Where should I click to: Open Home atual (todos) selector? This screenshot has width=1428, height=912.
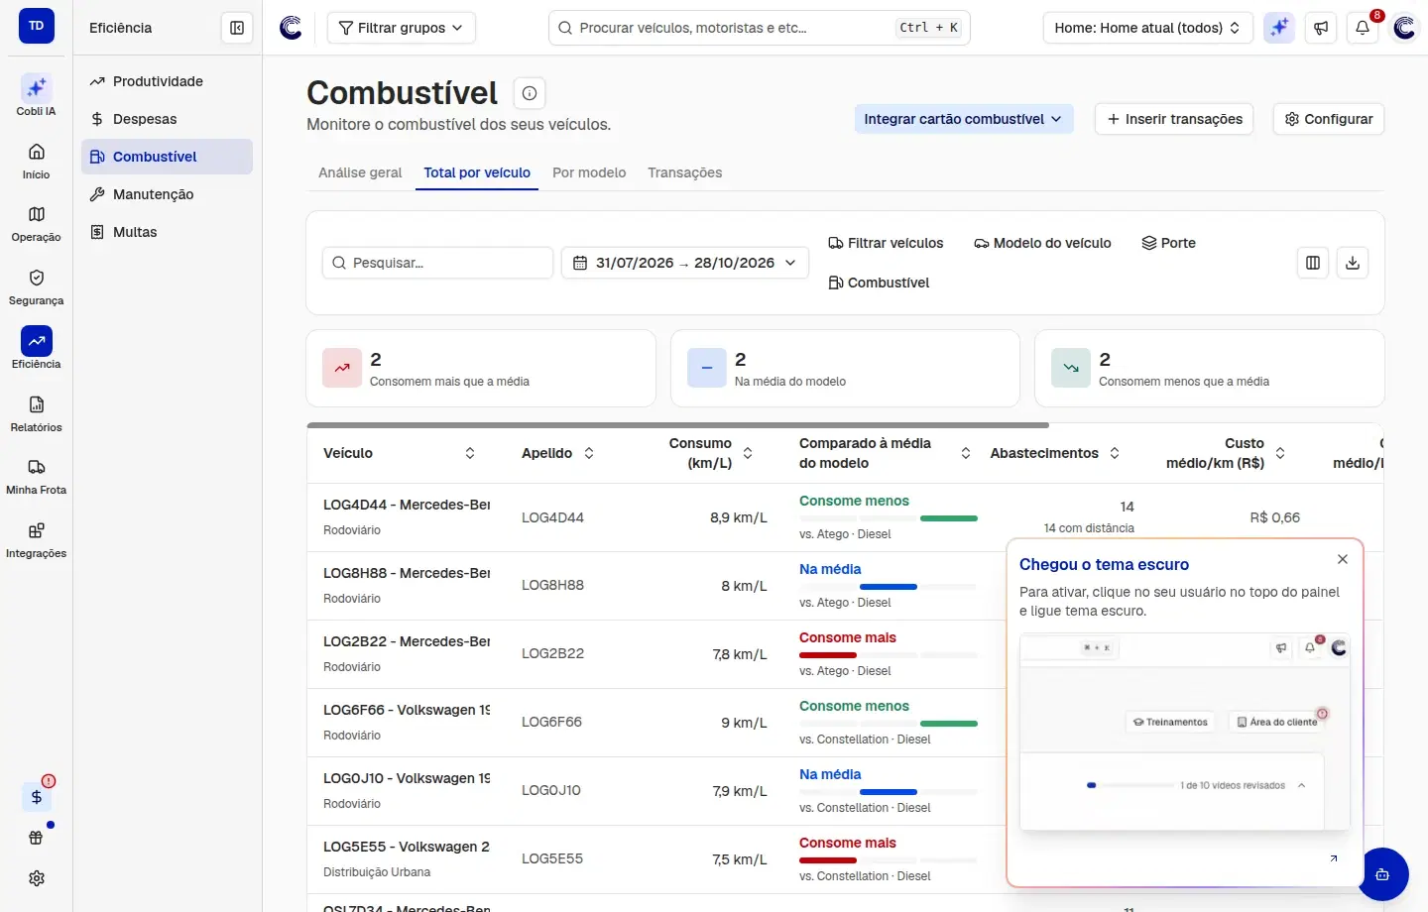[1147, 28]
